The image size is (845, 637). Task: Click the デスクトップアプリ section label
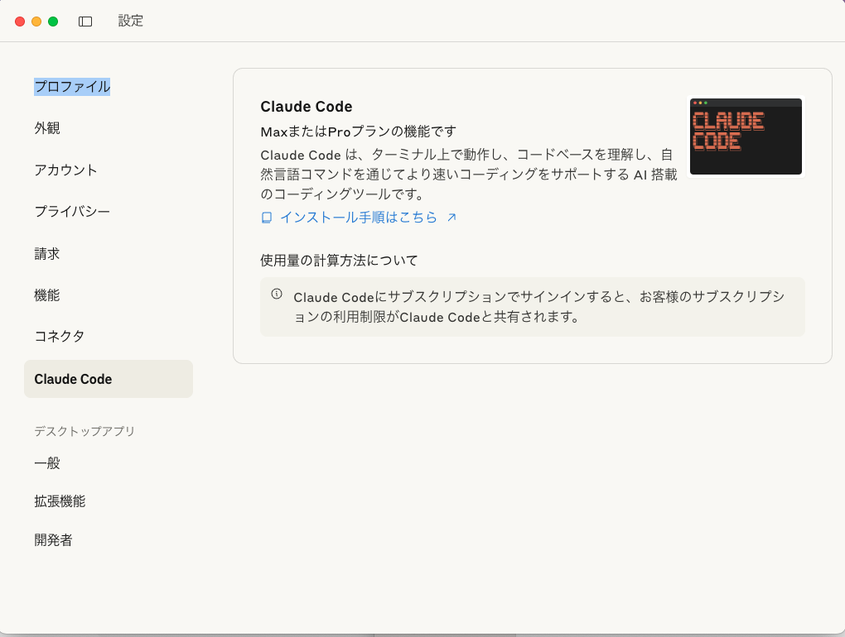click(84, 431)
